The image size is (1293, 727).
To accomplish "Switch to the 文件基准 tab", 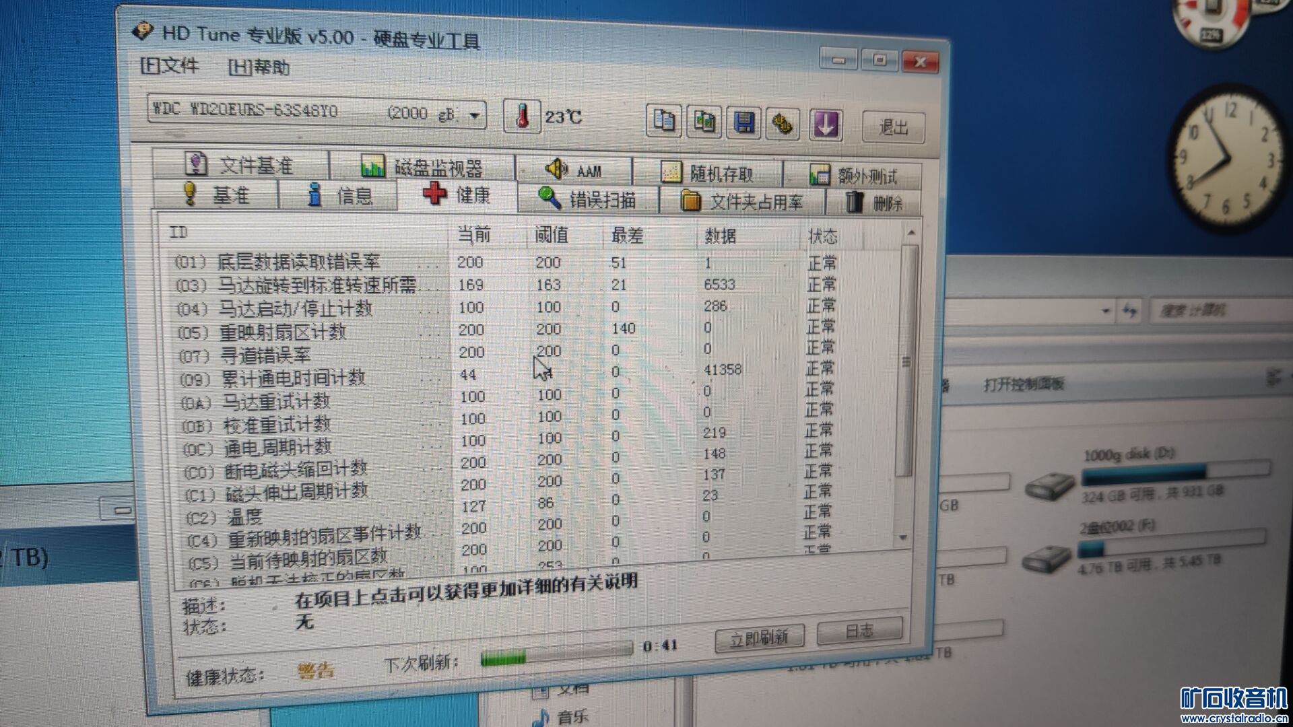I will (240, 165).
